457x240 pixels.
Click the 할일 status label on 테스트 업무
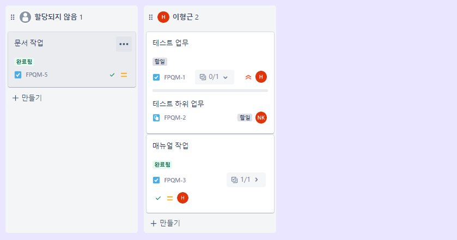(x=160, y=61)
